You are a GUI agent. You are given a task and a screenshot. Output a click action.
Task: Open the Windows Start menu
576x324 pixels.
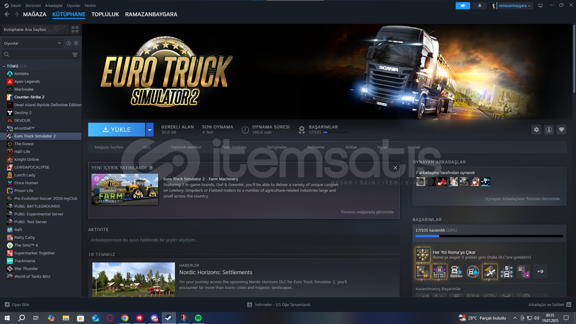click(7, 318)
